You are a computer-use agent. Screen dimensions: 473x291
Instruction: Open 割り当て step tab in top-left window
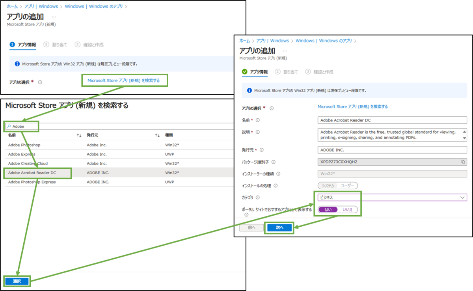coord(56,45)
